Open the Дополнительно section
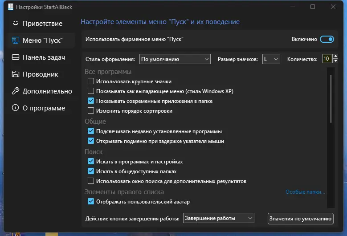The width and height of the screenshot is (347, 236). pyautogui.click(x=41, y=91)
